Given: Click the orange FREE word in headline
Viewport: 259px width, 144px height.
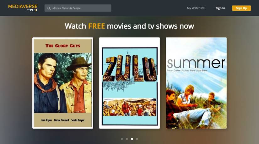Looking at the screenshot, I should (x=96, y=26).
